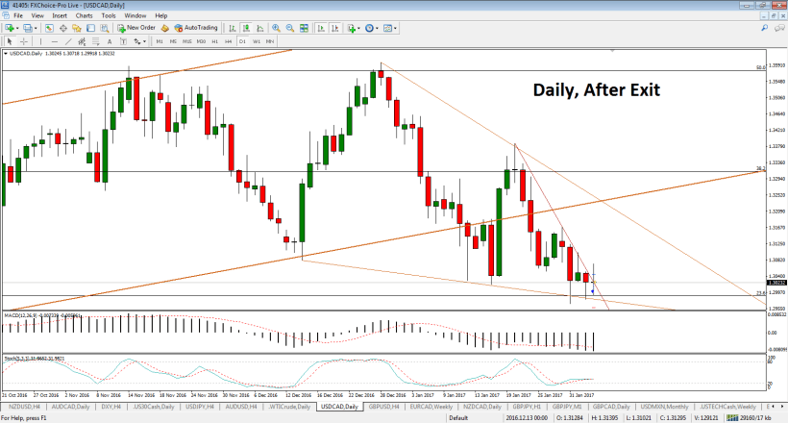The height and width of the screenshot is (423, 788).
Task: Open the Charts menu
Action: [84, 15]
